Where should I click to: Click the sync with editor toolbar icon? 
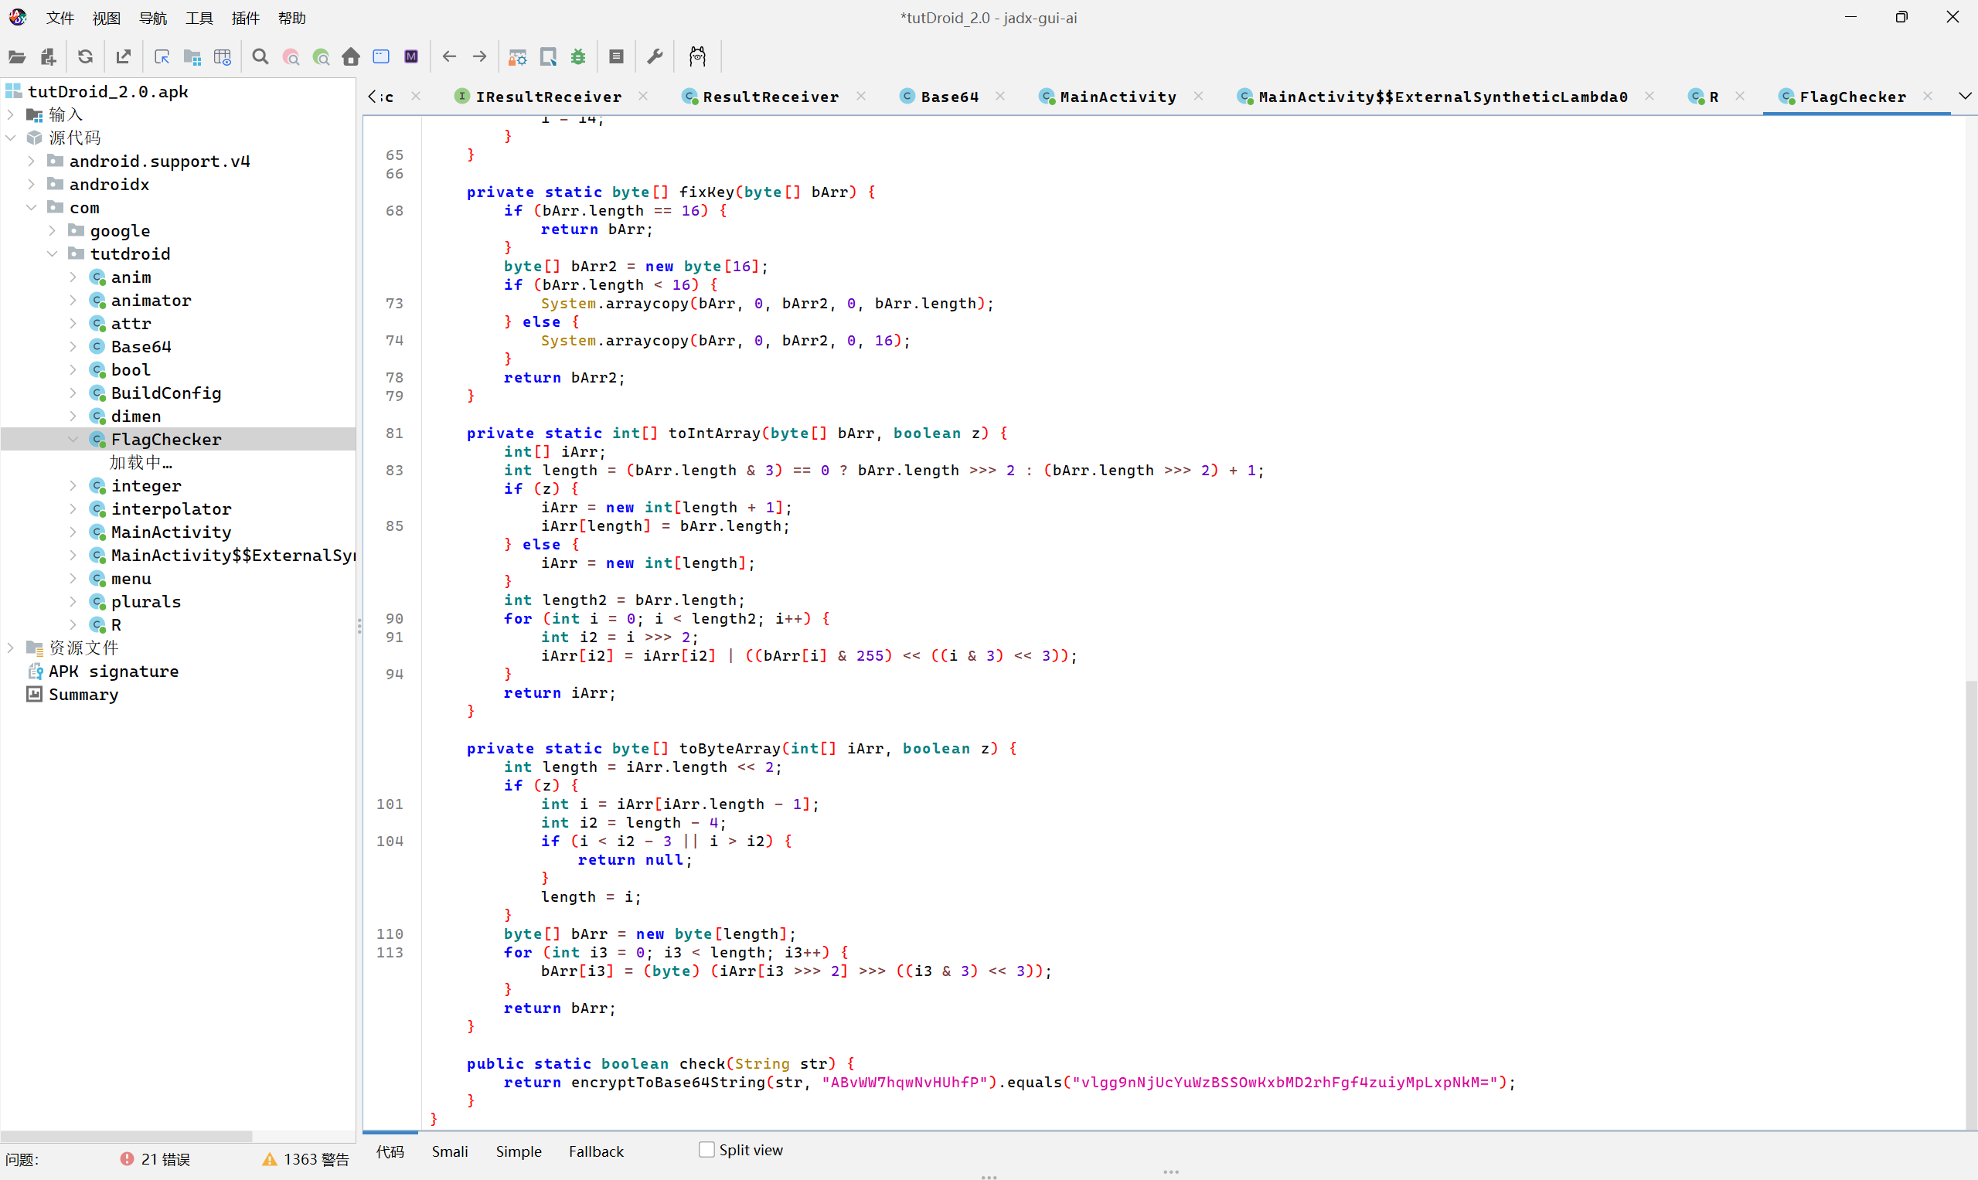click(x=162, y=56)
